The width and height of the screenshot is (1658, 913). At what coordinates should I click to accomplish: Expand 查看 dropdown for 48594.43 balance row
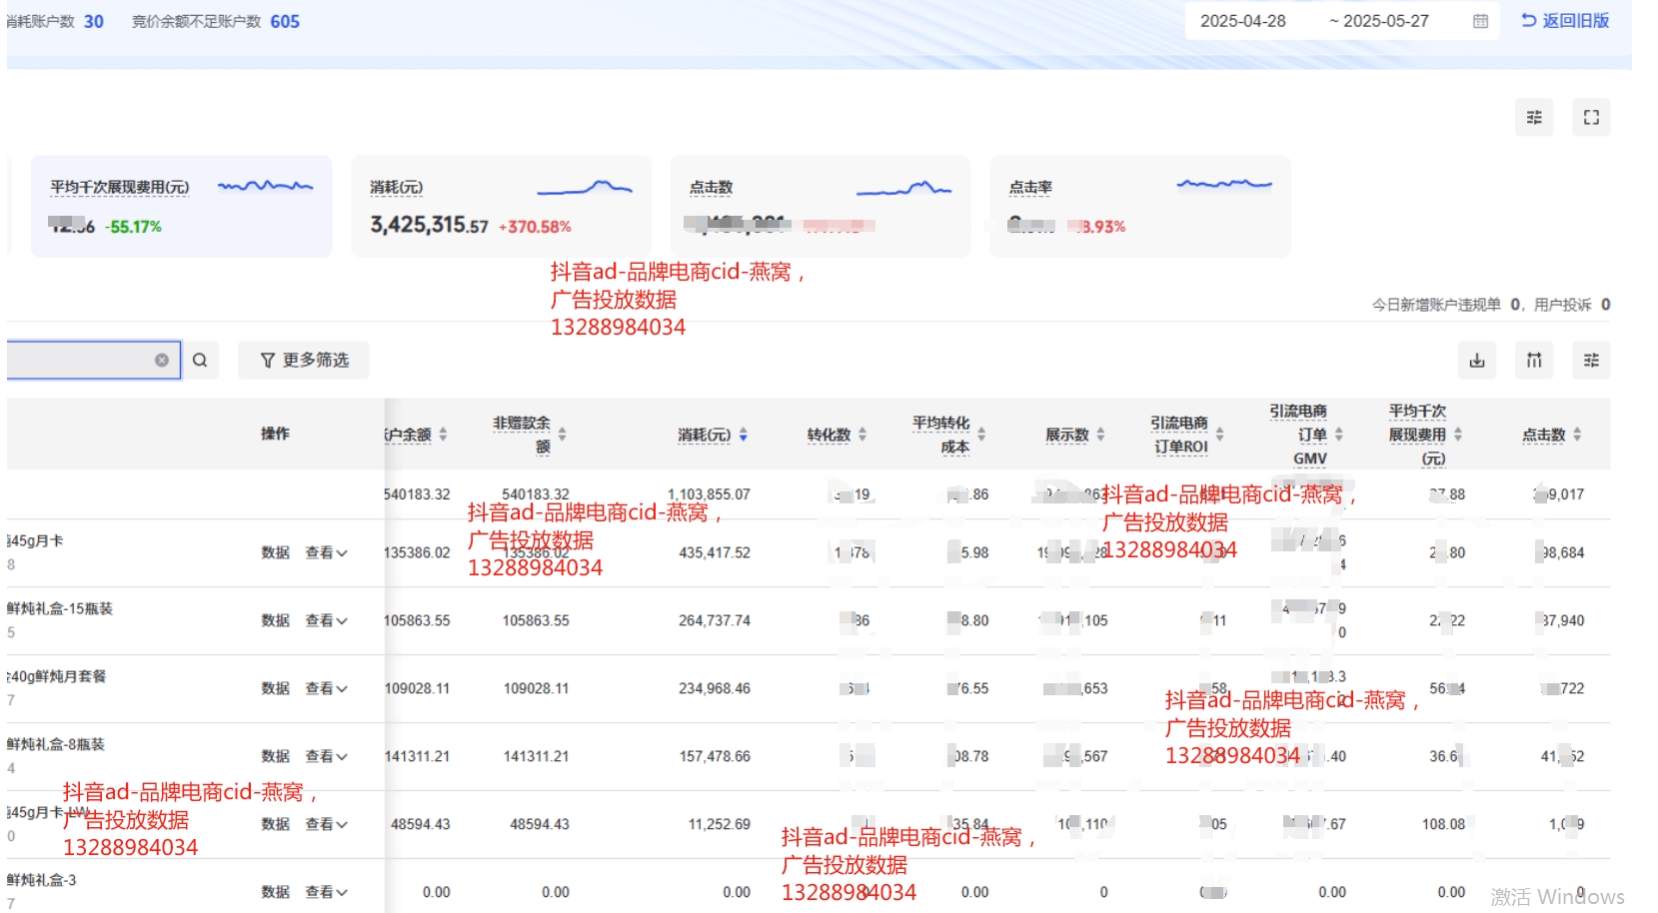click(326, 824)
